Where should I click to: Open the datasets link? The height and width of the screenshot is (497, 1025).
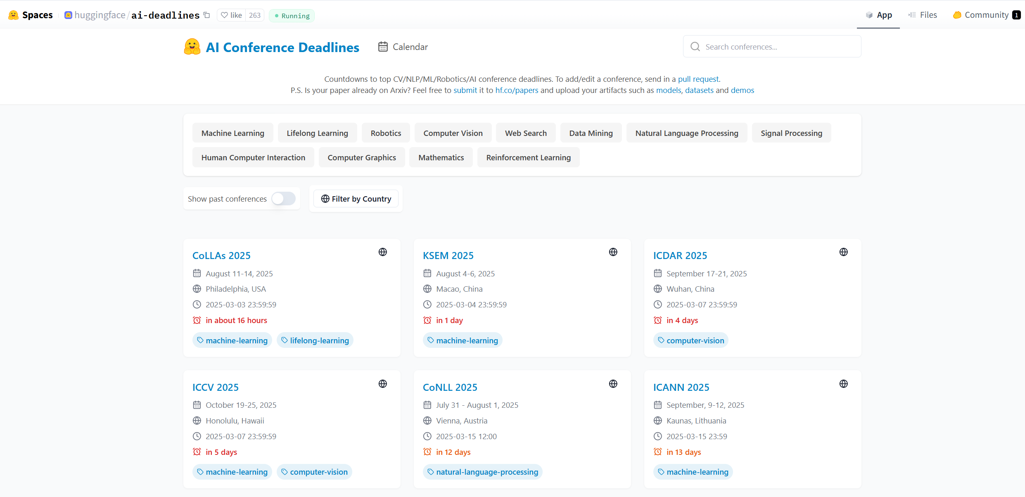699,90
